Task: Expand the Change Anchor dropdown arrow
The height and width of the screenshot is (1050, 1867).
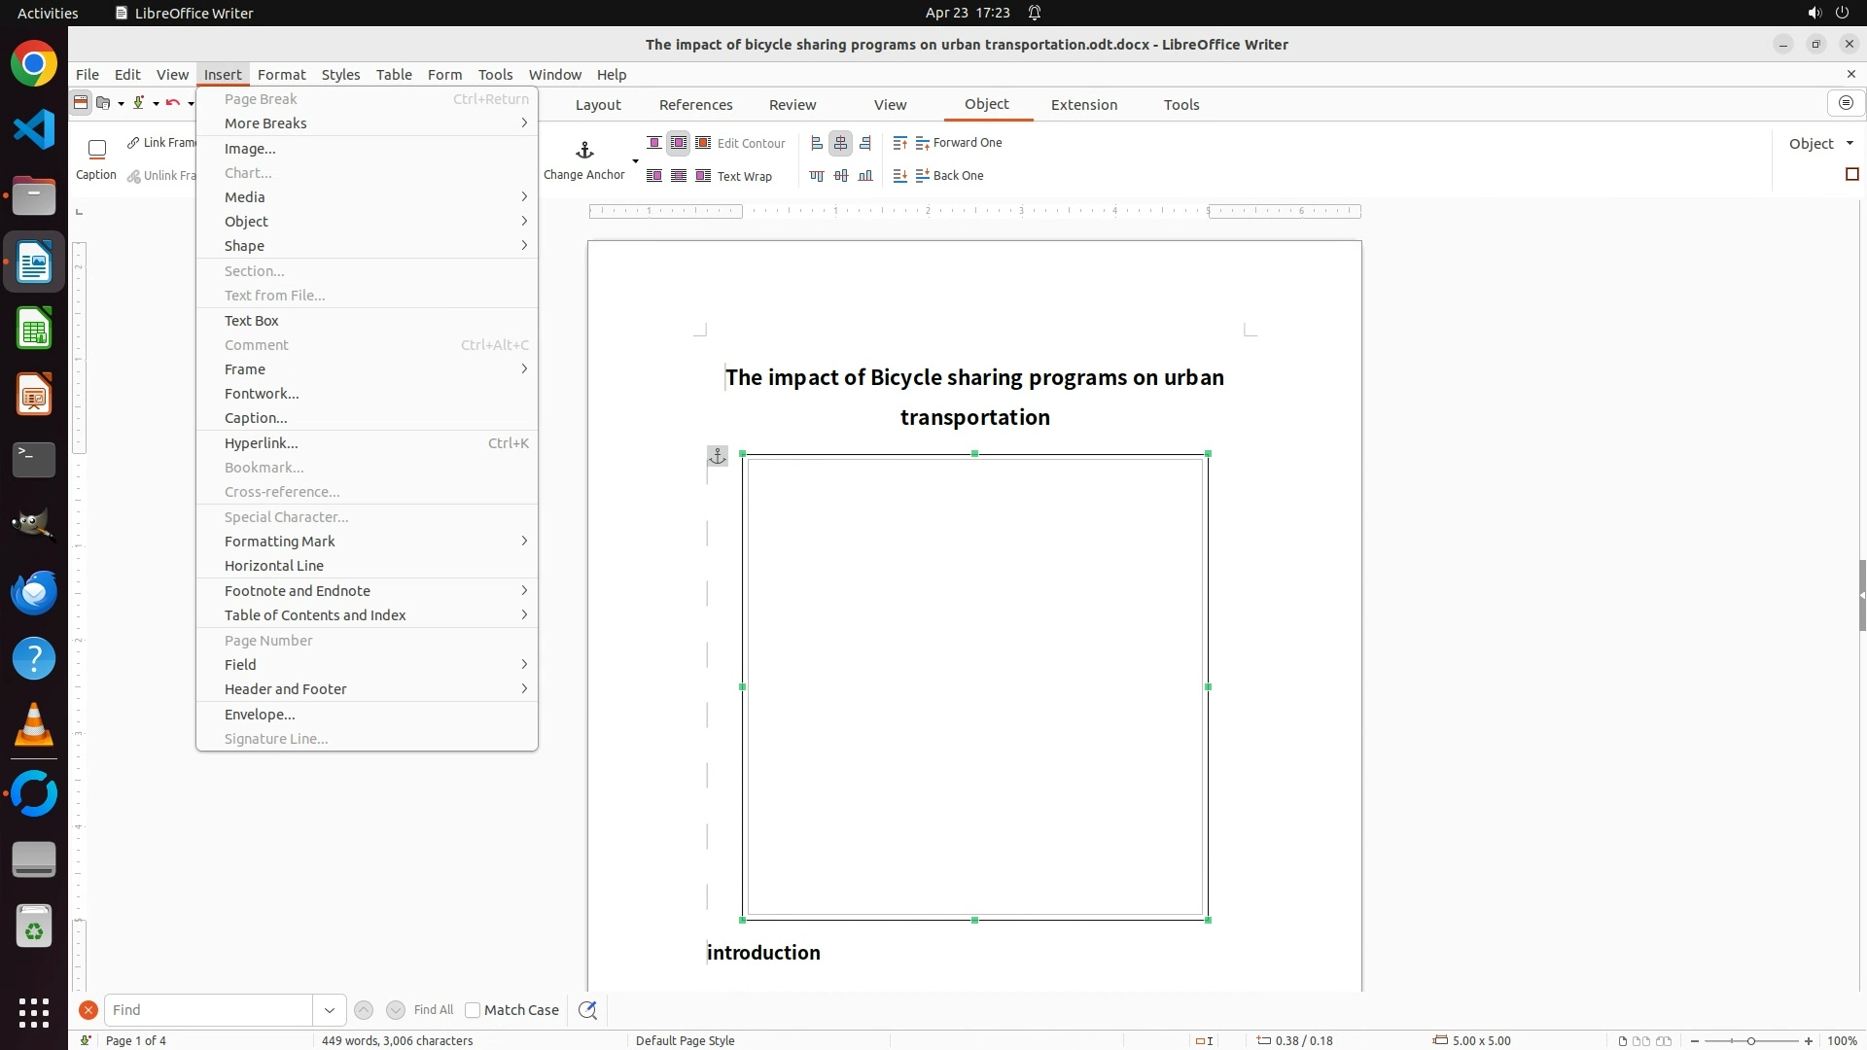Action: tap(635, 161)
